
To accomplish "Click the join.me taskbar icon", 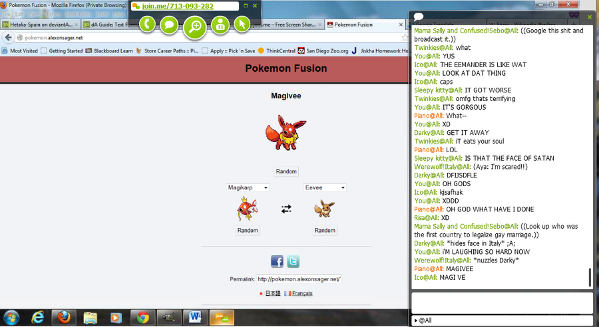I will click(222, 318).
